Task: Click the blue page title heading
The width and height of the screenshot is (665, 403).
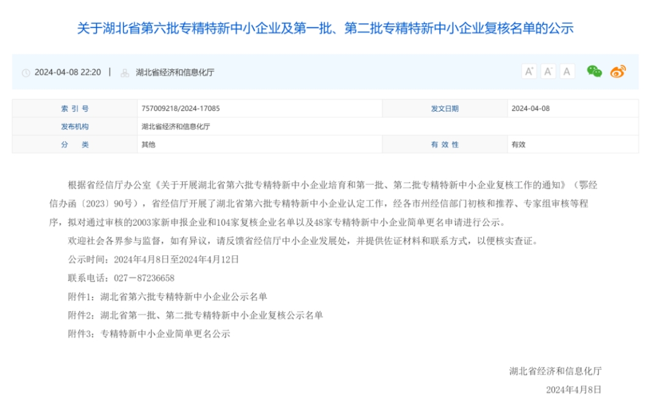Action: pyautogui.click(x=325, y=29)
